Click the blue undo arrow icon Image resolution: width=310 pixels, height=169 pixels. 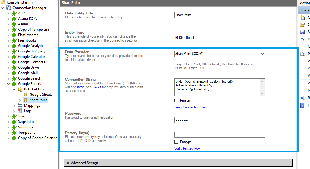[302, 39]
